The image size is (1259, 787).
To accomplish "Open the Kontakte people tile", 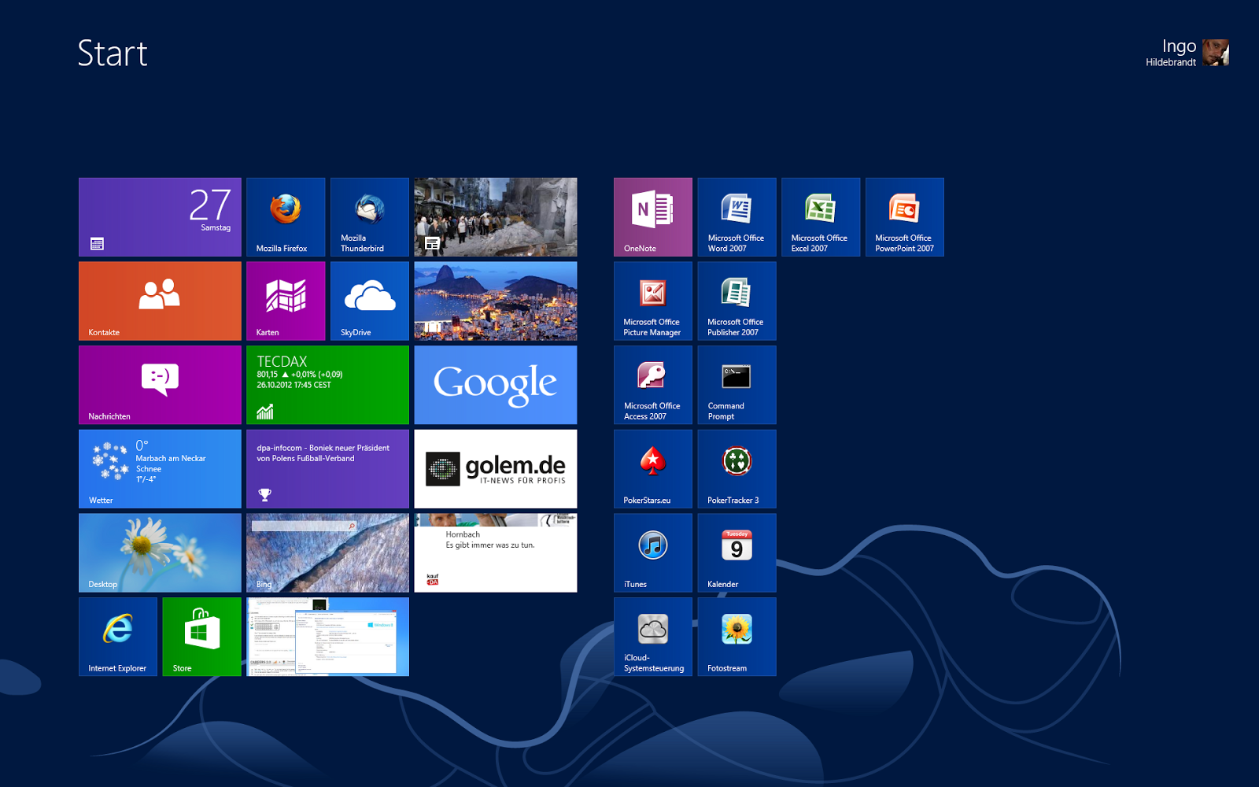I will point(160,301).
